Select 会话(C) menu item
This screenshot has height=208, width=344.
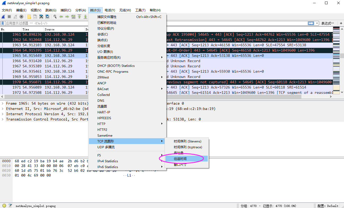click(128, 34)
